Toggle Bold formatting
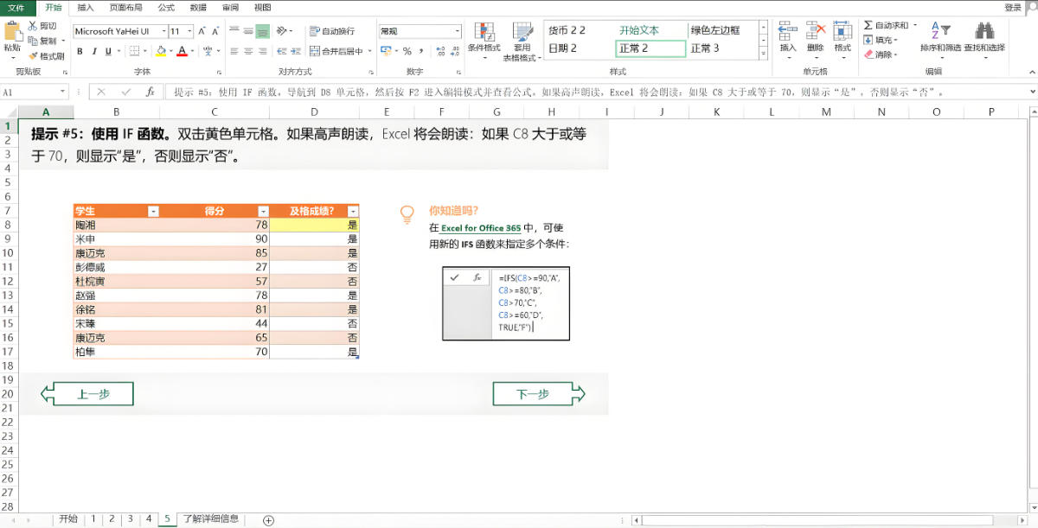 point(80,52)
